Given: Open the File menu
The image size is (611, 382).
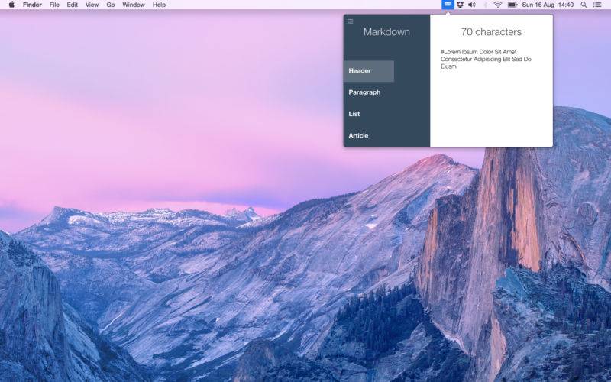Looking at the screenshot, I should [x=54, y=5].
